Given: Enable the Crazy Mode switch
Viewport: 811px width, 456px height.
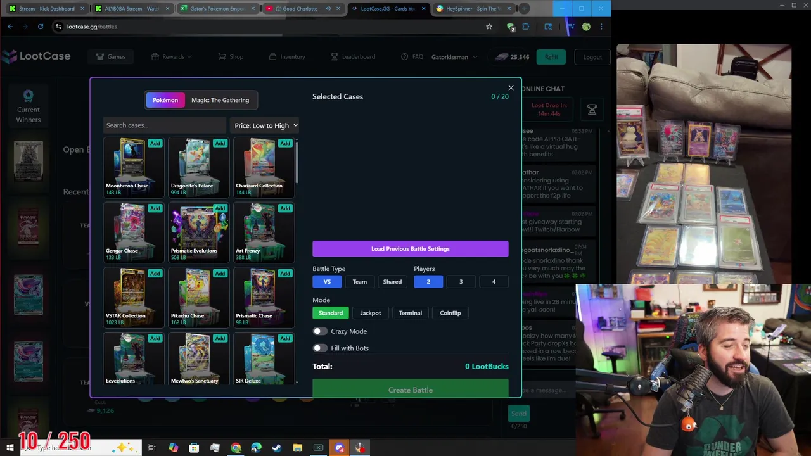Looking at the screenshot, I should point(319,331).
